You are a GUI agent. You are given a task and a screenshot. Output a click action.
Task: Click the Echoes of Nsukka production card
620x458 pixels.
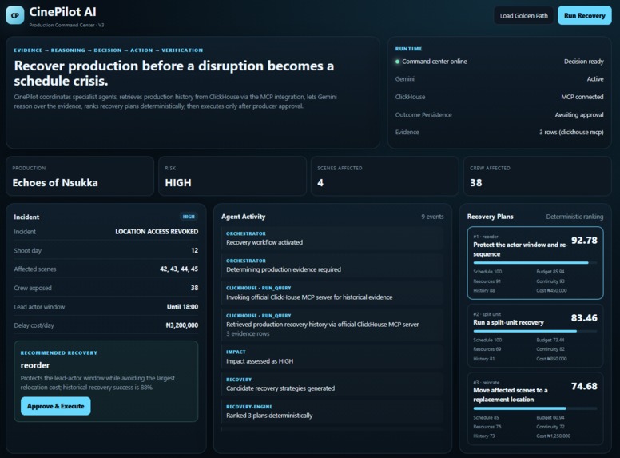pyautogui.click(x=80, y=176)
